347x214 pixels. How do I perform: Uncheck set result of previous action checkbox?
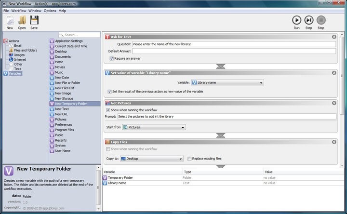pyautogui.click(x=109, y=91)
